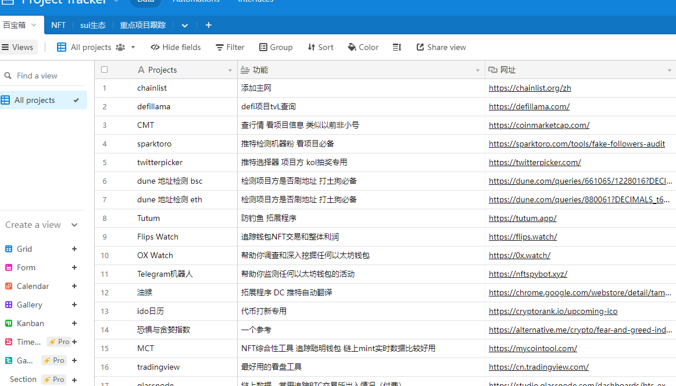Click the Gantt view type icon
Viewport: 676px width, 386px height.
[9, 360]
